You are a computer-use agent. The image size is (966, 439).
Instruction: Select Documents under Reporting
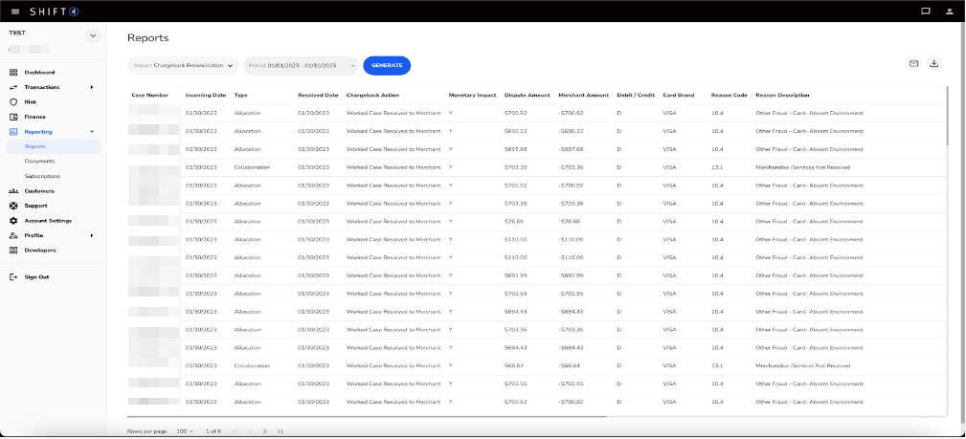point(40,161)
